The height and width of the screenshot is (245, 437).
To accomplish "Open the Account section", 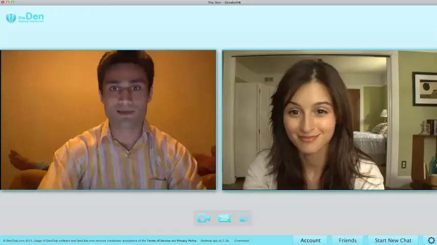I will coord(311,240).
